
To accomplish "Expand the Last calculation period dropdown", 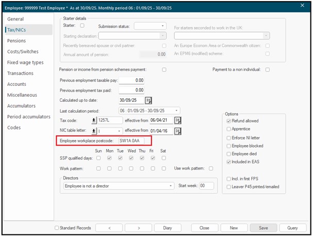I will [x=176, y=111].
